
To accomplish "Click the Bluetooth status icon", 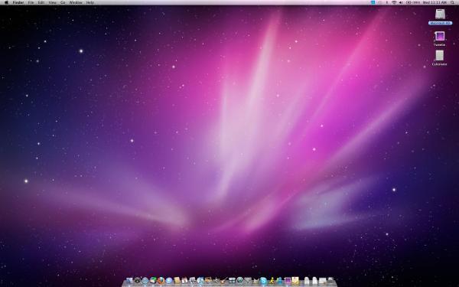I will (386, 2).
